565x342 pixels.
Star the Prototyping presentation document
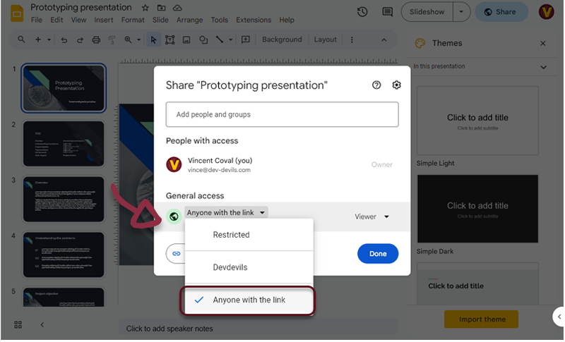tap(145, 8)
